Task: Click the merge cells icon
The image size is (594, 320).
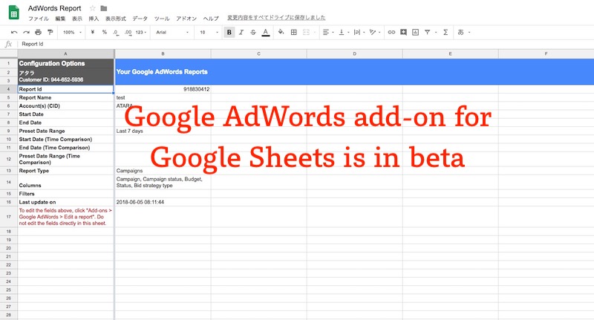Action: [306, 33]
